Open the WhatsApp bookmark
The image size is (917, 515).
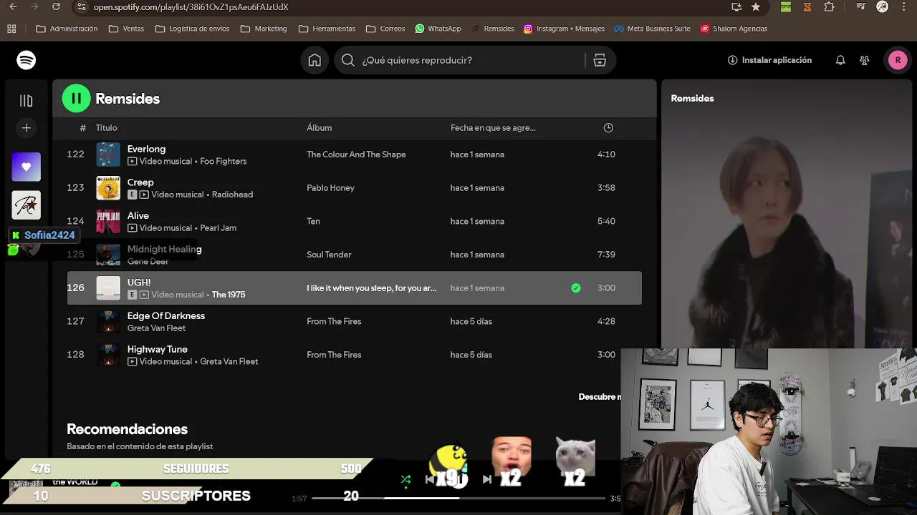click(x=438, y=29)
